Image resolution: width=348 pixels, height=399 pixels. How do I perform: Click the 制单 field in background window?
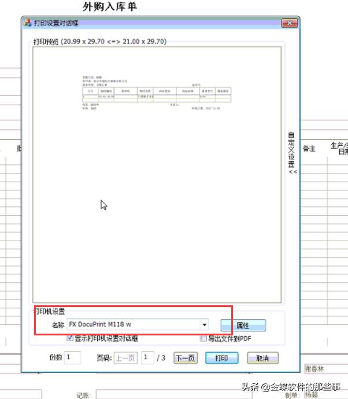point(326,395)
